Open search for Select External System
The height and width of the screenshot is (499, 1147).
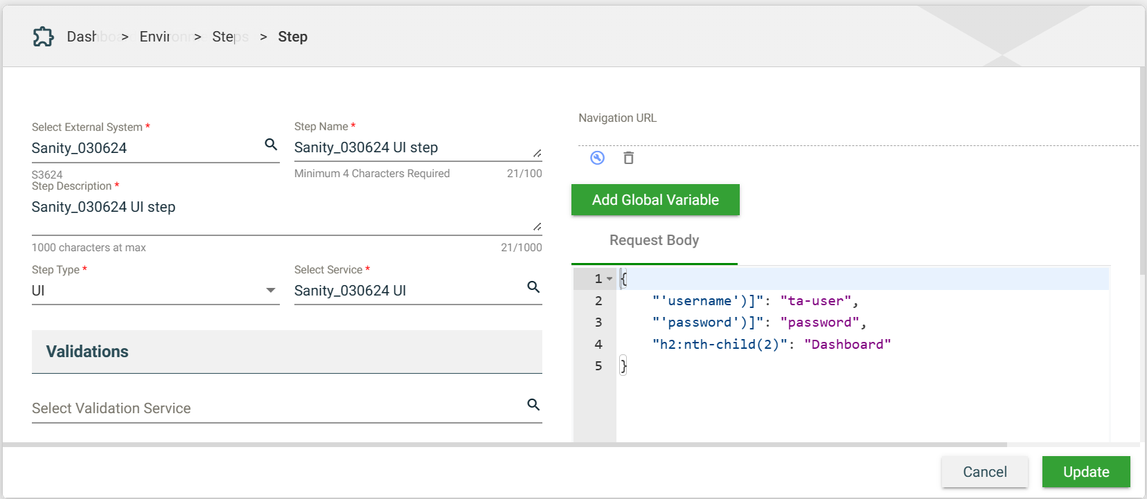click(x=271, y=145)
